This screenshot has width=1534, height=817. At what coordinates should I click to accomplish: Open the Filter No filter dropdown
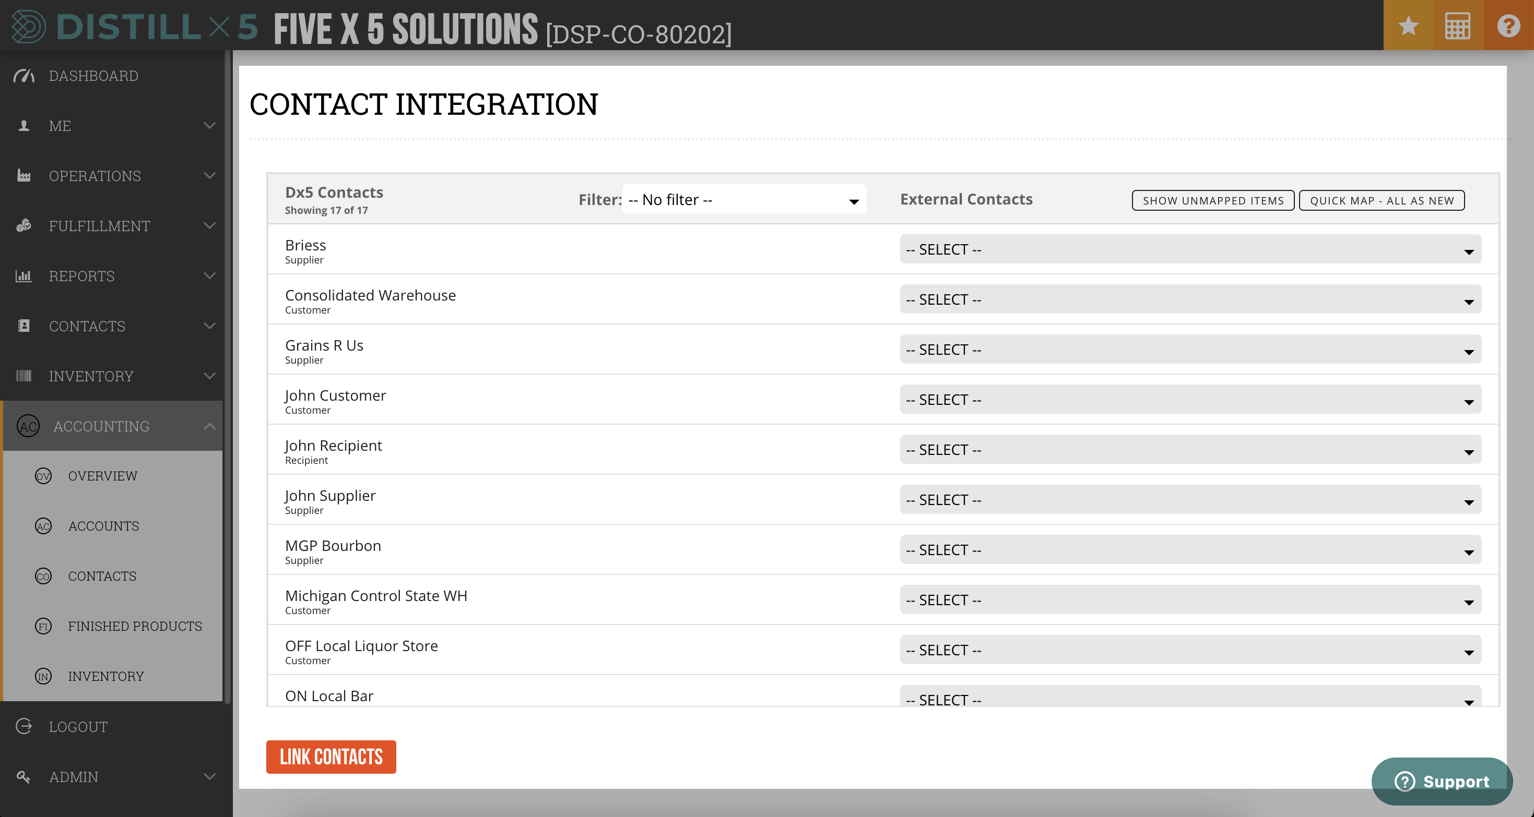click(744, 199)
